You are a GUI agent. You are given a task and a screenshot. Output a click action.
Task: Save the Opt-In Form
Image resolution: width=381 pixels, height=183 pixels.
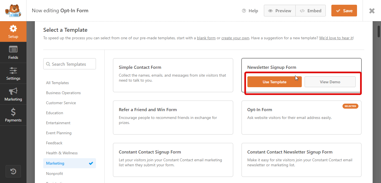(x=344, y=11)
